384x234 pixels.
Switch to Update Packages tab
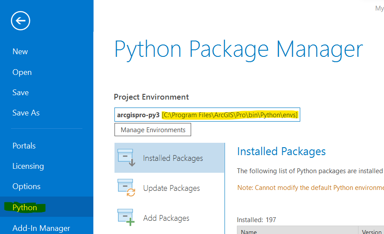[170, 188]
